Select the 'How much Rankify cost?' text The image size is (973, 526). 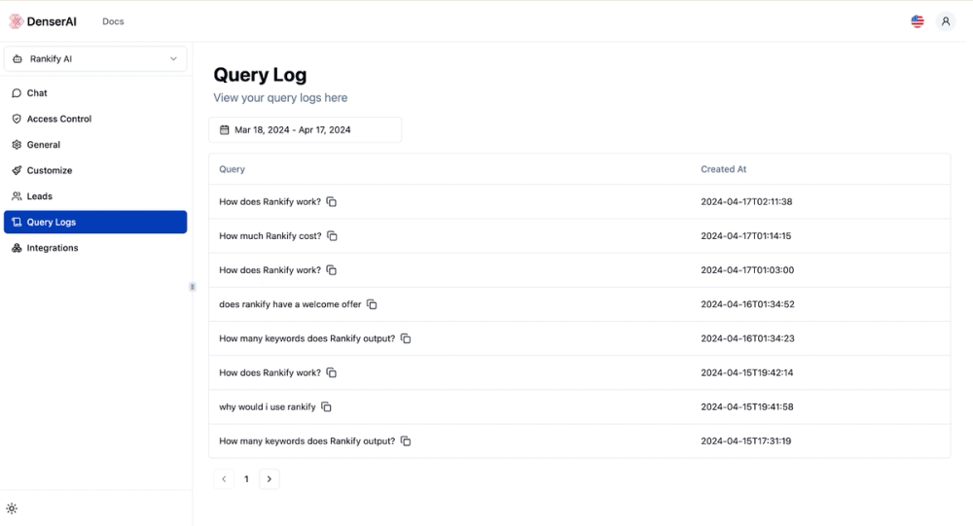270,235
